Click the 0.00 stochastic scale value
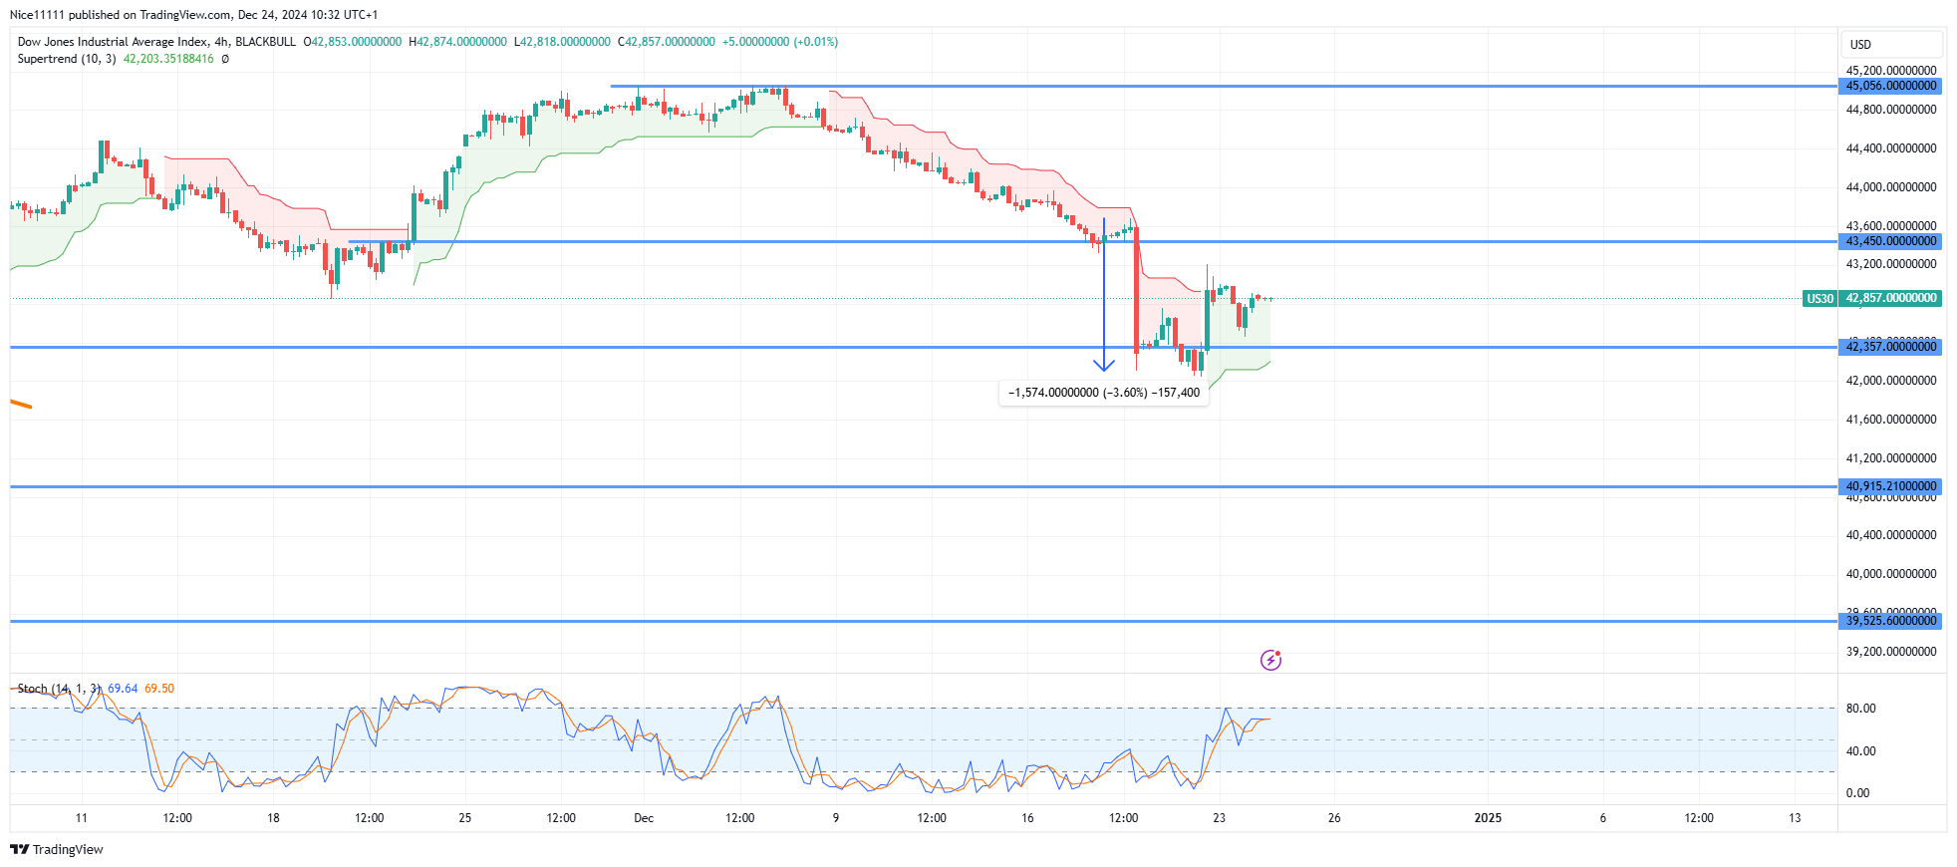 (1857, 793)
